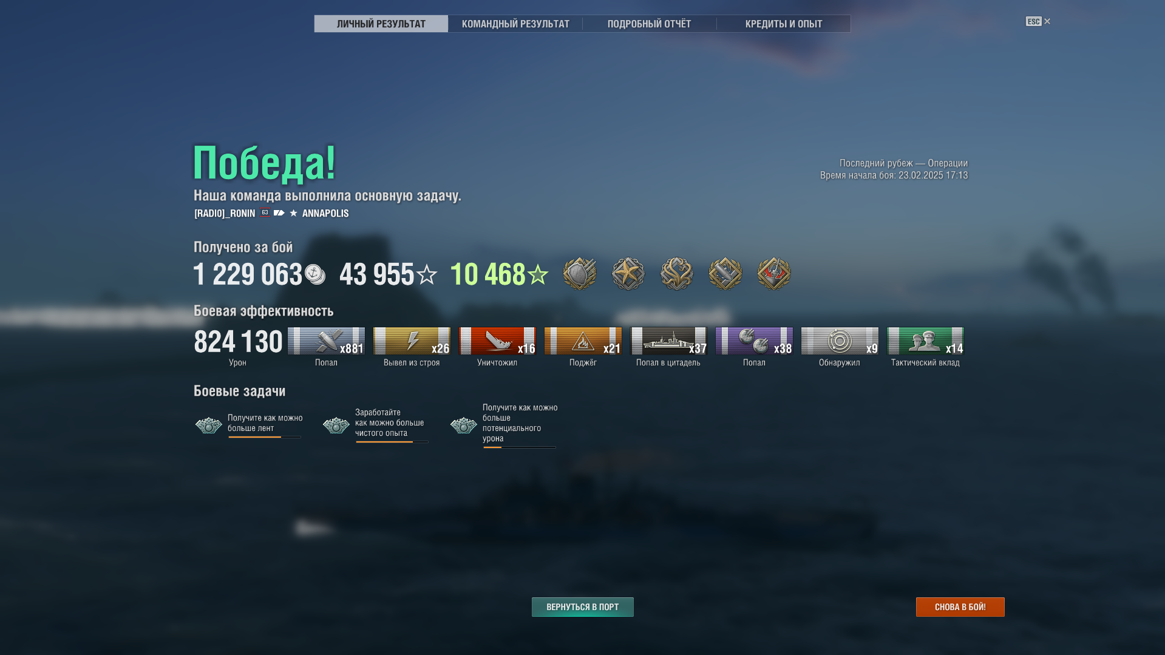Select the Личный результат tab

(x=381, y=24)
